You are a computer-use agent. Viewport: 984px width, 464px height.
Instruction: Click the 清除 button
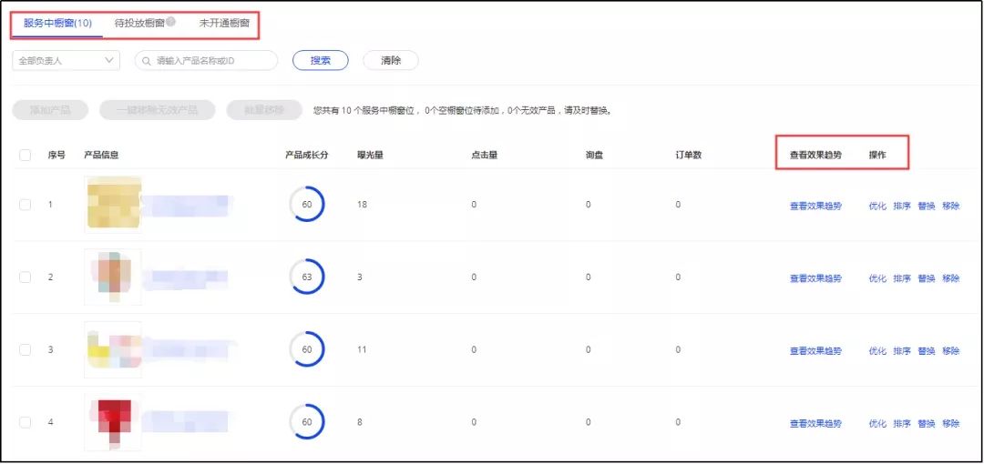(390, 61)
